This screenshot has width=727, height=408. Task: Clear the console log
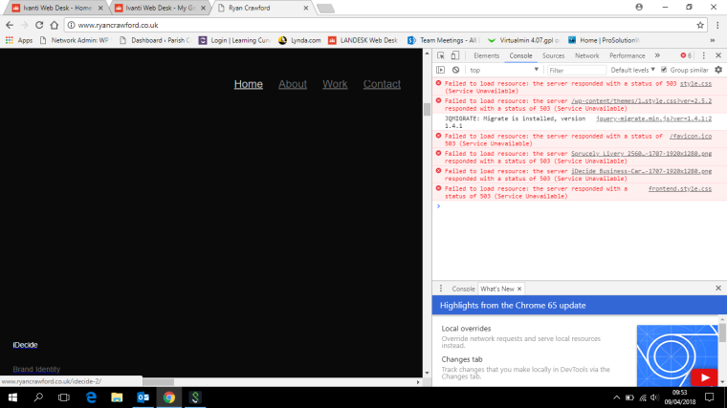456,70
